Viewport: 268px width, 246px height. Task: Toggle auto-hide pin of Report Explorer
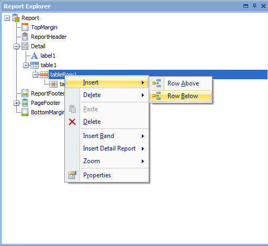(255, 6)
